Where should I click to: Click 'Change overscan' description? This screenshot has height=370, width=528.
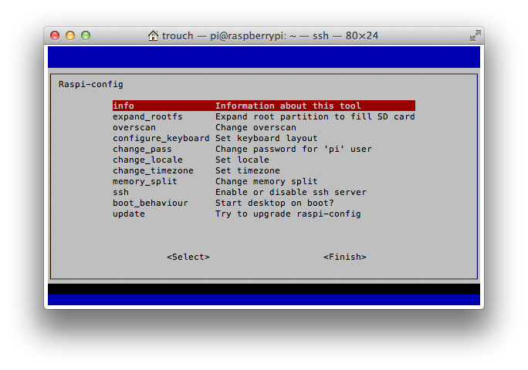[256, 127]
